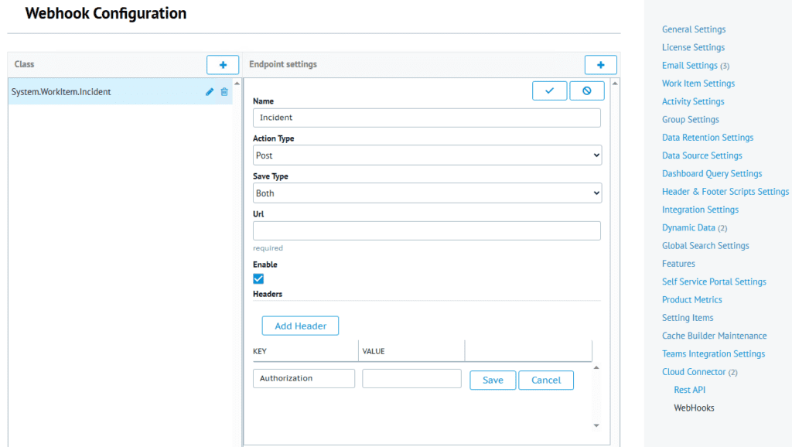Viewport: 792px width, 447px height.
Task: Open Data Source Settings
Action: pyautogui.click(x=702, y=155)
